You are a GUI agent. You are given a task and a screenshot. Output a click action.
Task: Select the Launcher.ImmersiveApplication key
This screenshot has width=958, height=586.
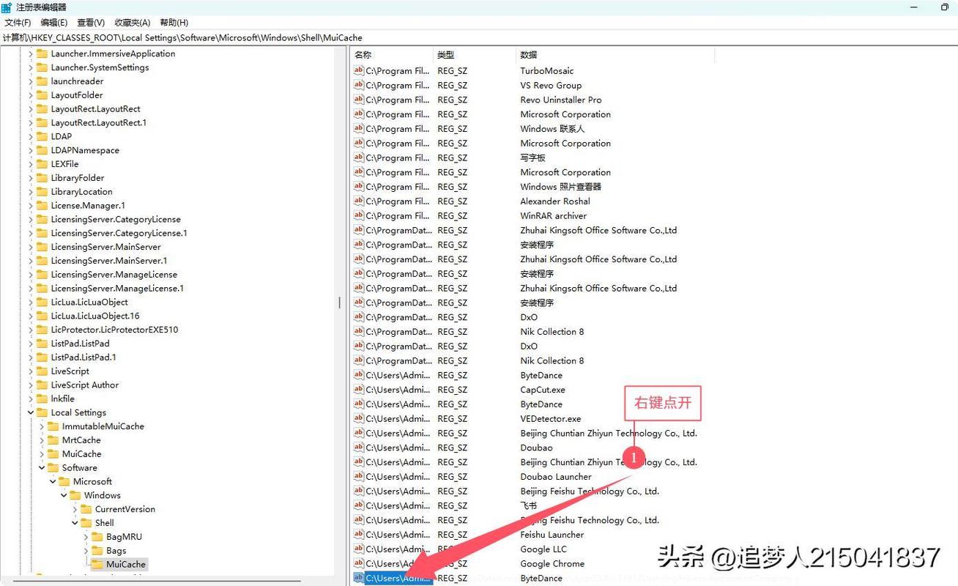pos(113,53)
